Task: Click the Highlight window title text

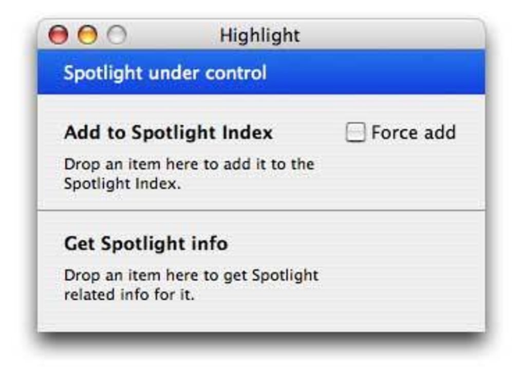Action: tap(260, 35)
